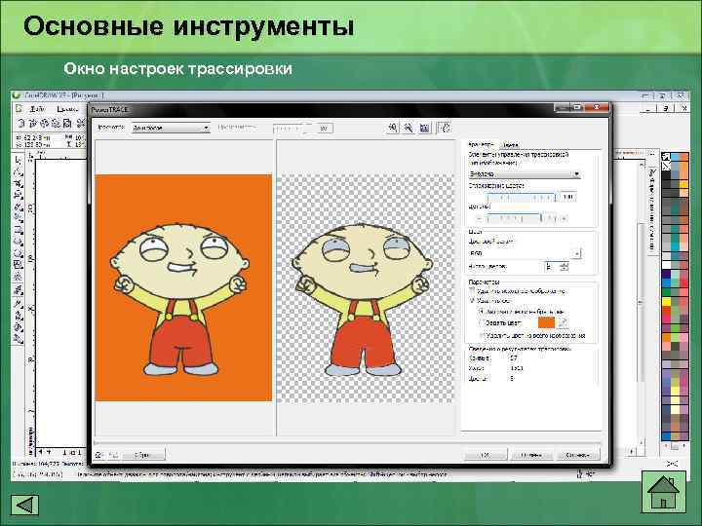This screenshot has width=702, height=526.
Task: Click the fit-to-window icon in PowerTRACE toolbar
Action: [x=424, y=129]
